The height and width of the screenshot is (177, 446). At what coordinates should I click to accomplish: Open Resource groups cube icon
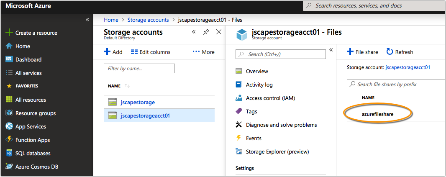9,113
